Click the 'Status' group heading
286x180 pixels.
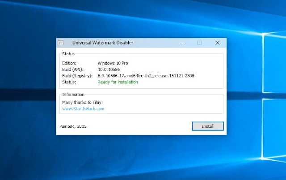[68, 54]
